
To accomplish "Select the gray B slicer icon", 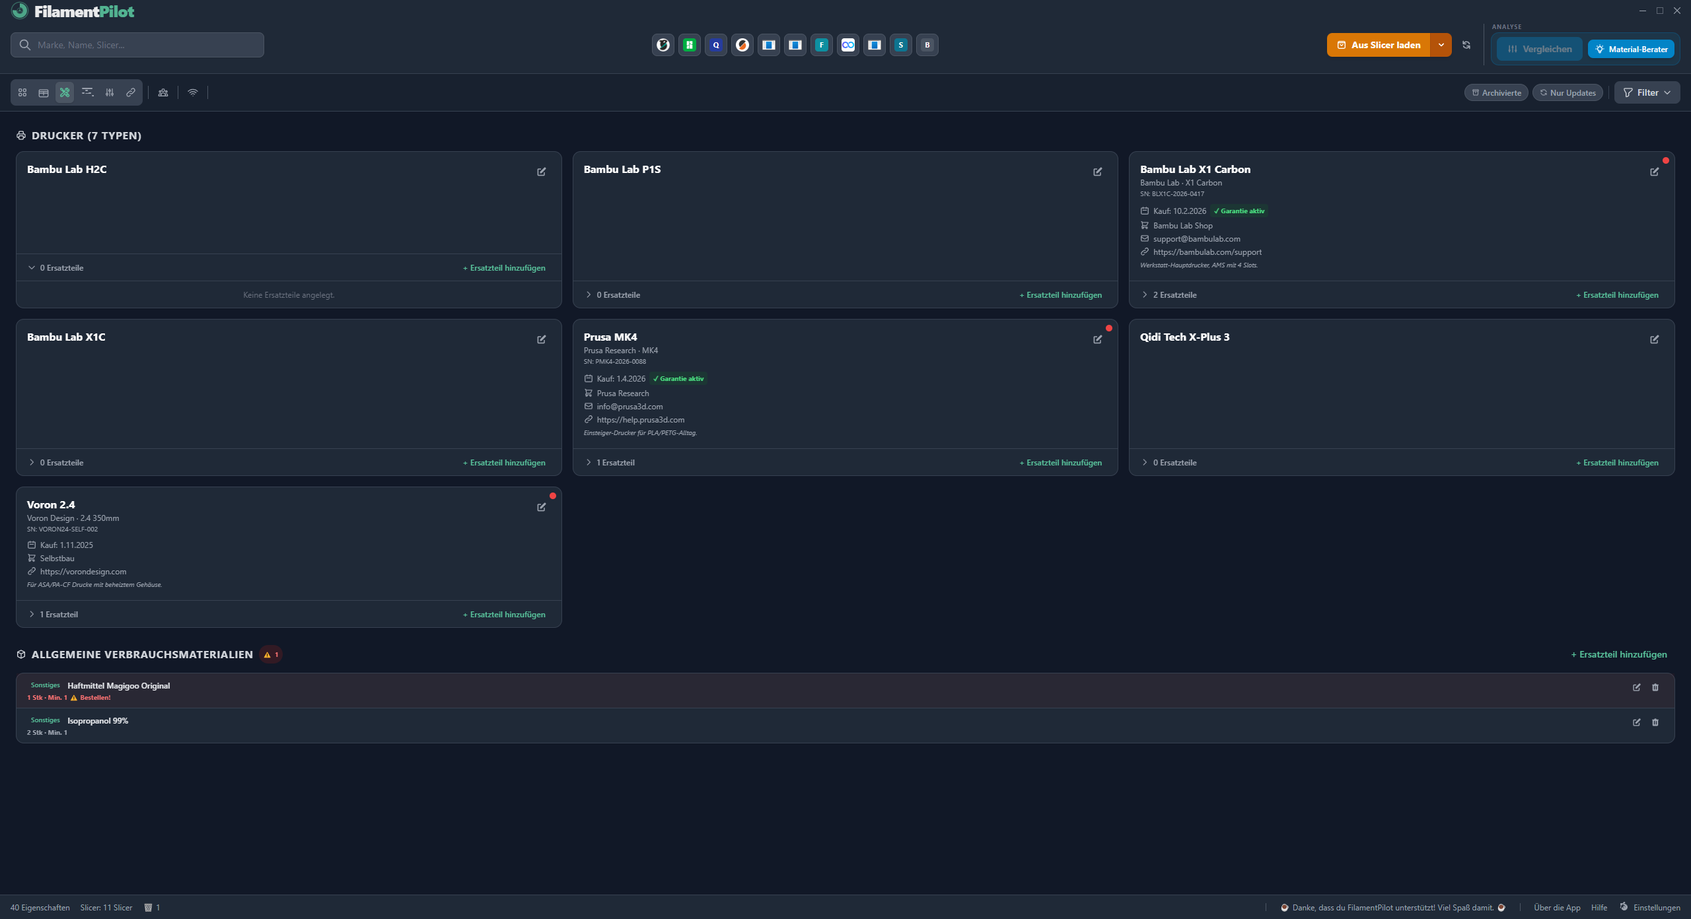I will click(927, 45).
